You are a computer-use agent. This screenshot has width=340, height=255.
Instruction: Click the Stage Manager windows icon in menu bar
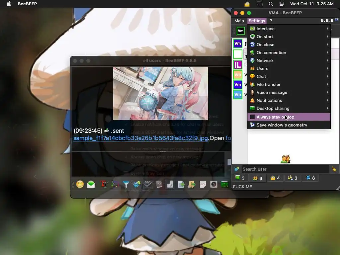tap(259, 4)
